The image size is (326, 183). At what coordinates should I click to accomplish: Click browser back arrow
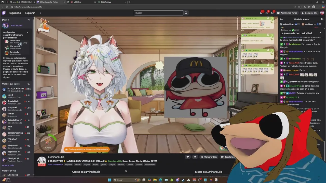(x=2, y=7)
